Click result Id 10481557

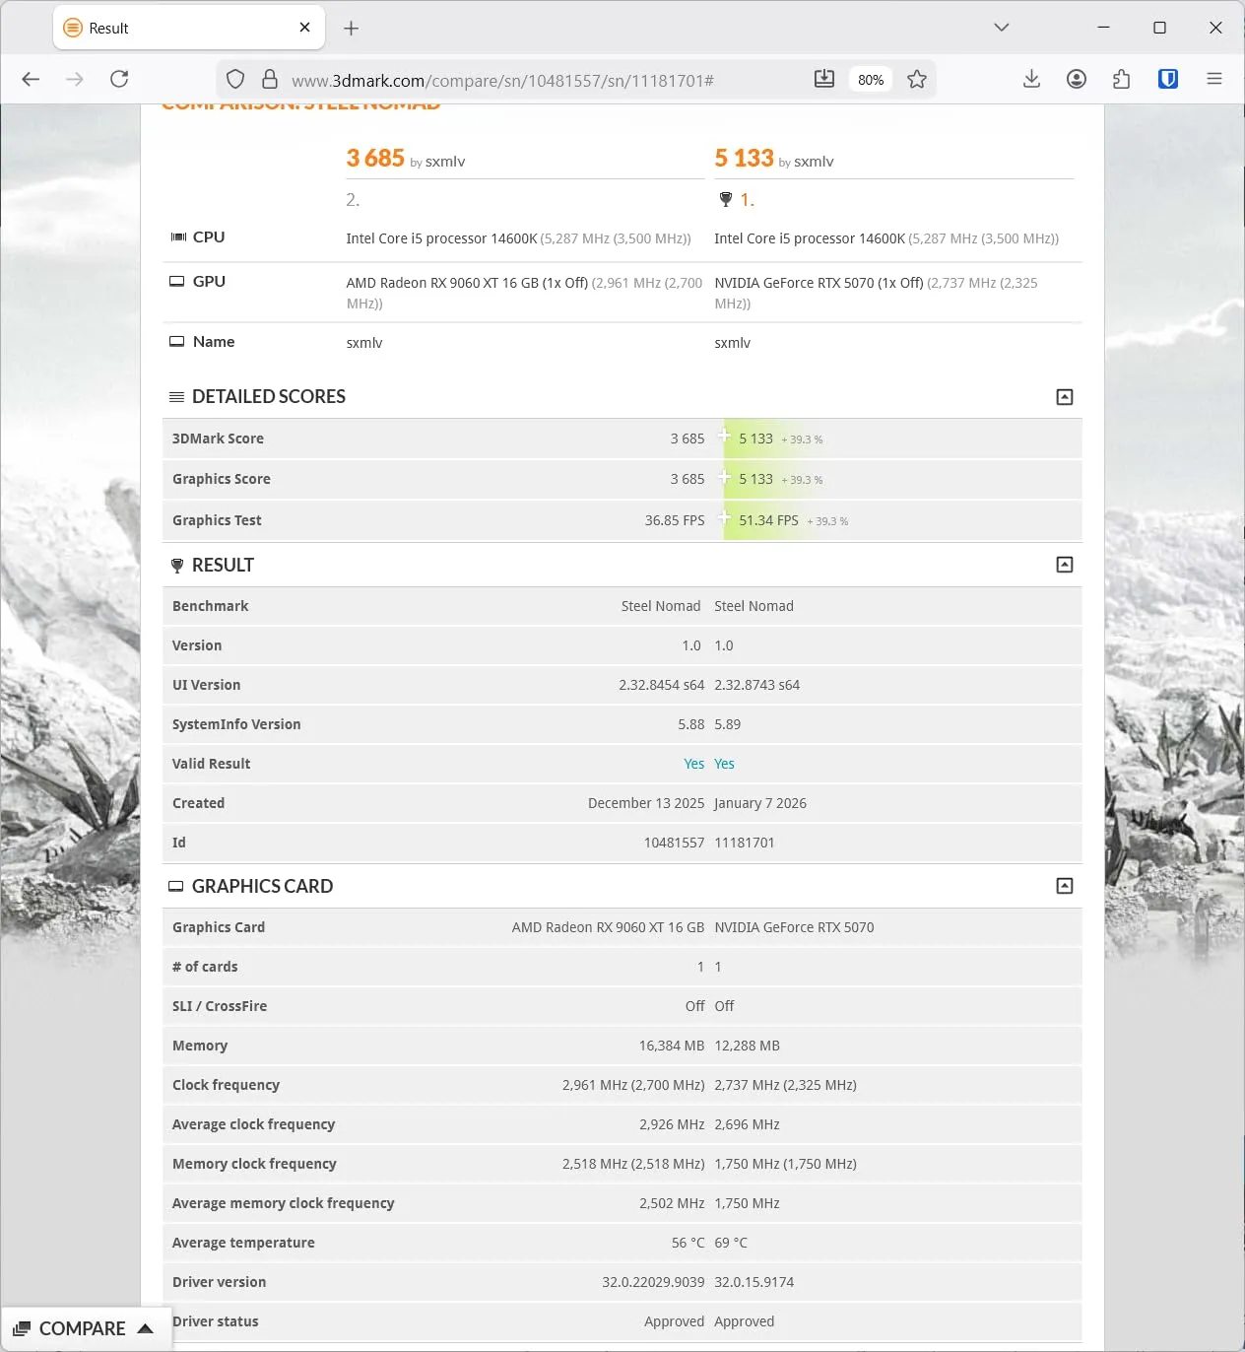click(675, 843)
